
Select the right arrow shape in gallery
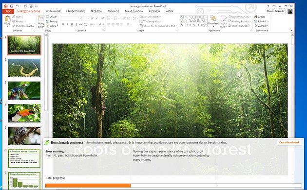[x=194, y=21]
